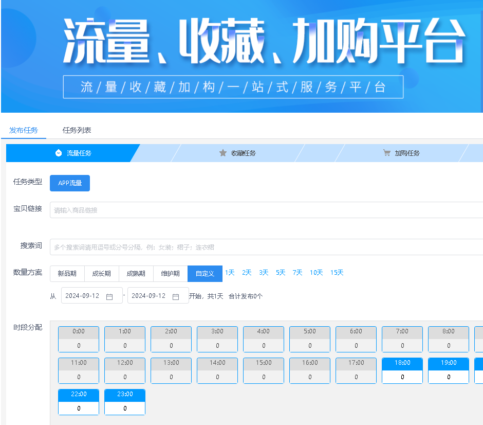The image size is (483, 425).
Task: Select the 自定义 quantity plan
Action: pos(205,274)
